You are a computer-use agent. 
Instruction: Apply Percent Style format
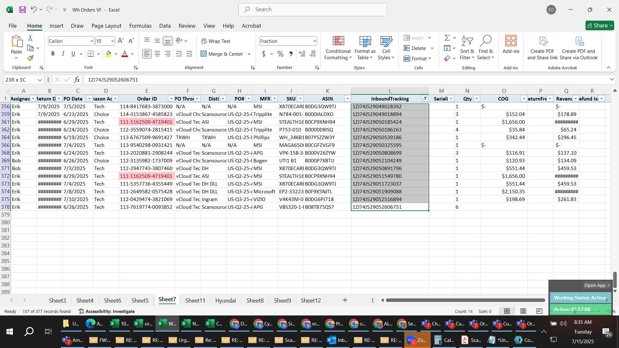click(x=280, y=54)
